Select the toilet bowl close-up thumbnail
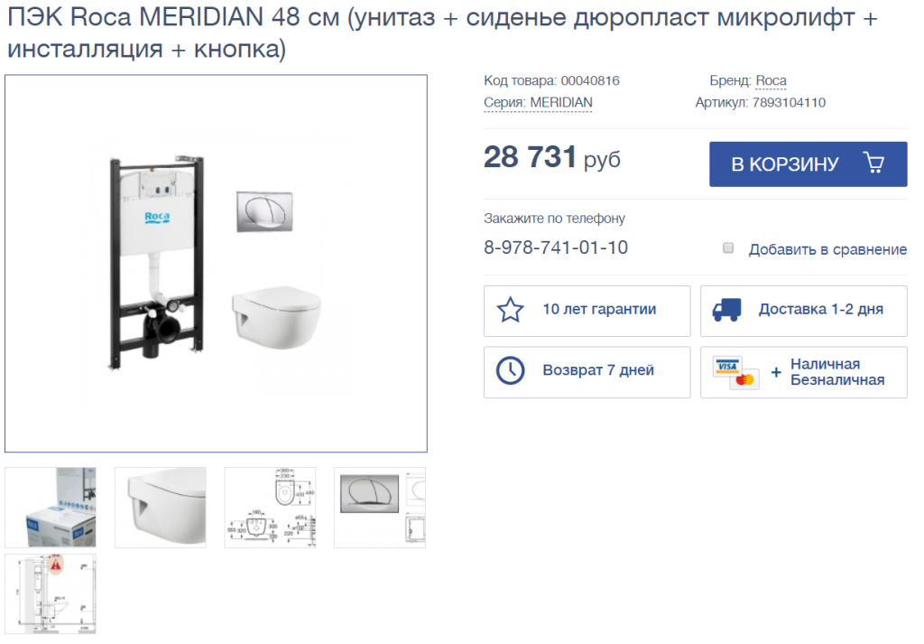Viewport: 924px width, 644px height. point(161,508)
